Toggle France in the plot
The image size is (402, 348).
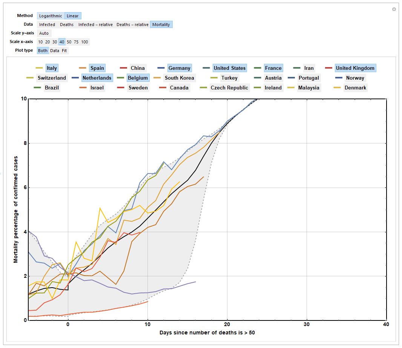point(273,68)
